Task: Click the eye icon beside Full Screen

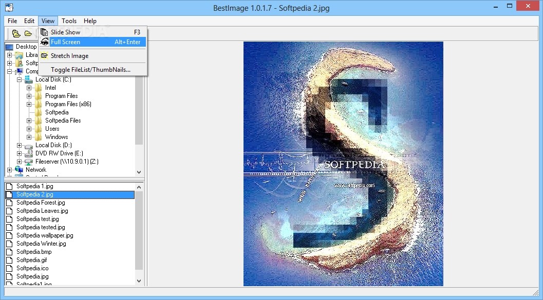Action: (x=44, y=42)
